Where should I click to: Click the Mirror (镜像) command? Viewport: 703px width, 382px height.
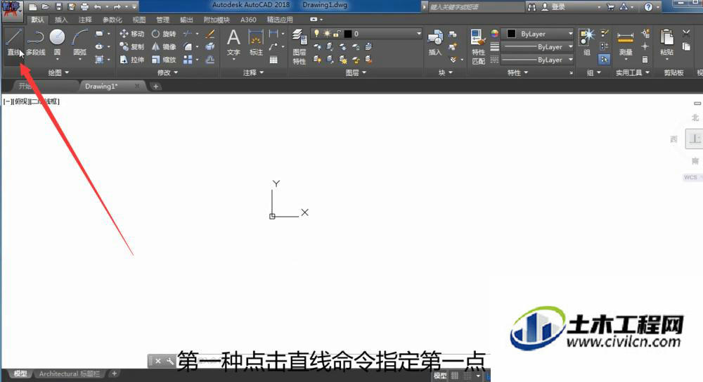(164, 46)
